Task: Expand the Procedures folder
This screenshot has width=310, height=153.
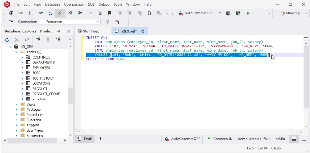Action: [16, 115]
